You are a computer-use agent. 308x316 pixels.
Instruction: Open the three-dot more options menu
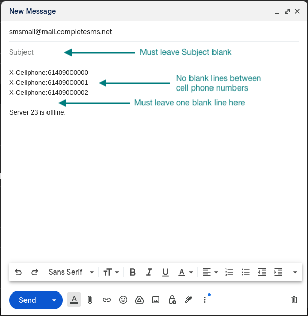[205, 300]
